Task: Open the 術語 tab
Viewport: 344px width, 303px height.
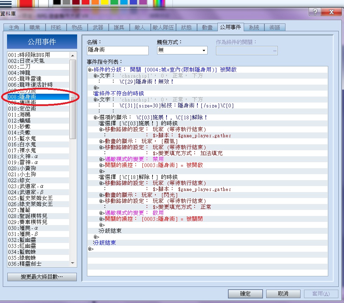Action: (x=275, y=27)
